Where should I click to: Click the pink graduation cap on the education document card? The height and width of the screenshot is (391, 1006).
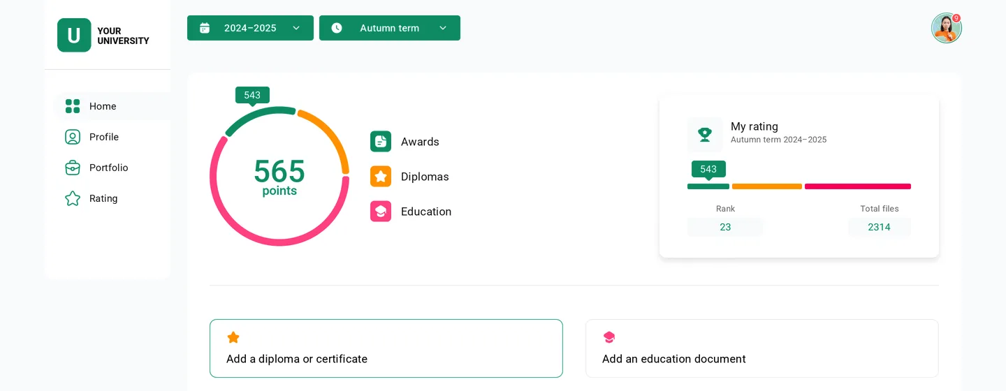[x=609, y=338]
